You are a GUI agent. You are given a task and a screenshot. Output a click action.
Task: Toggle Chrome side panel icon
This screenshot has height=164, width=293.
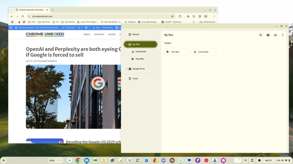tap(205, 17)
